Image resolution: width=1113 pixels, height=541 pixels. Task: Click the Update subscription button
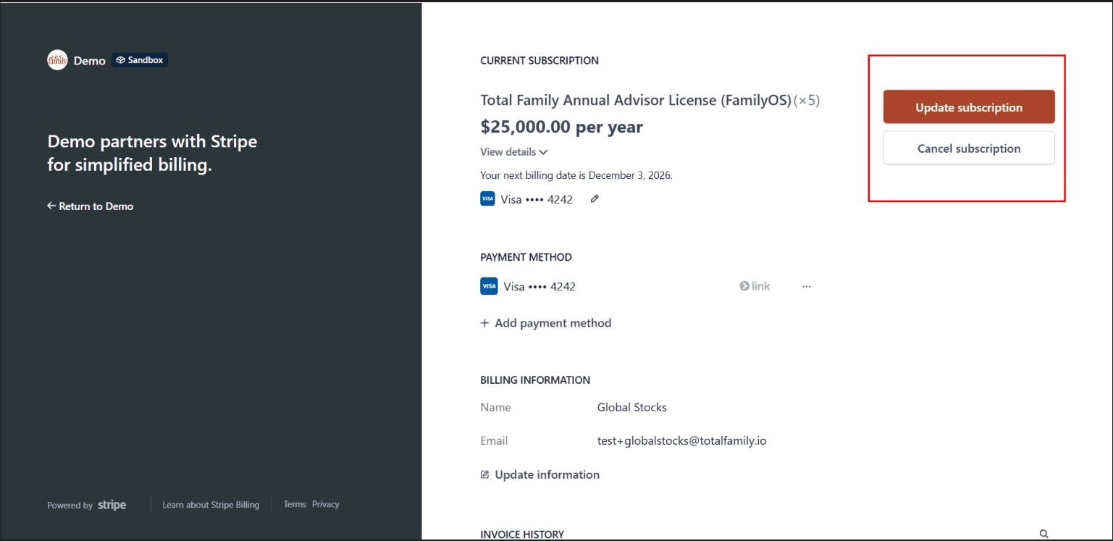[969, 107]
